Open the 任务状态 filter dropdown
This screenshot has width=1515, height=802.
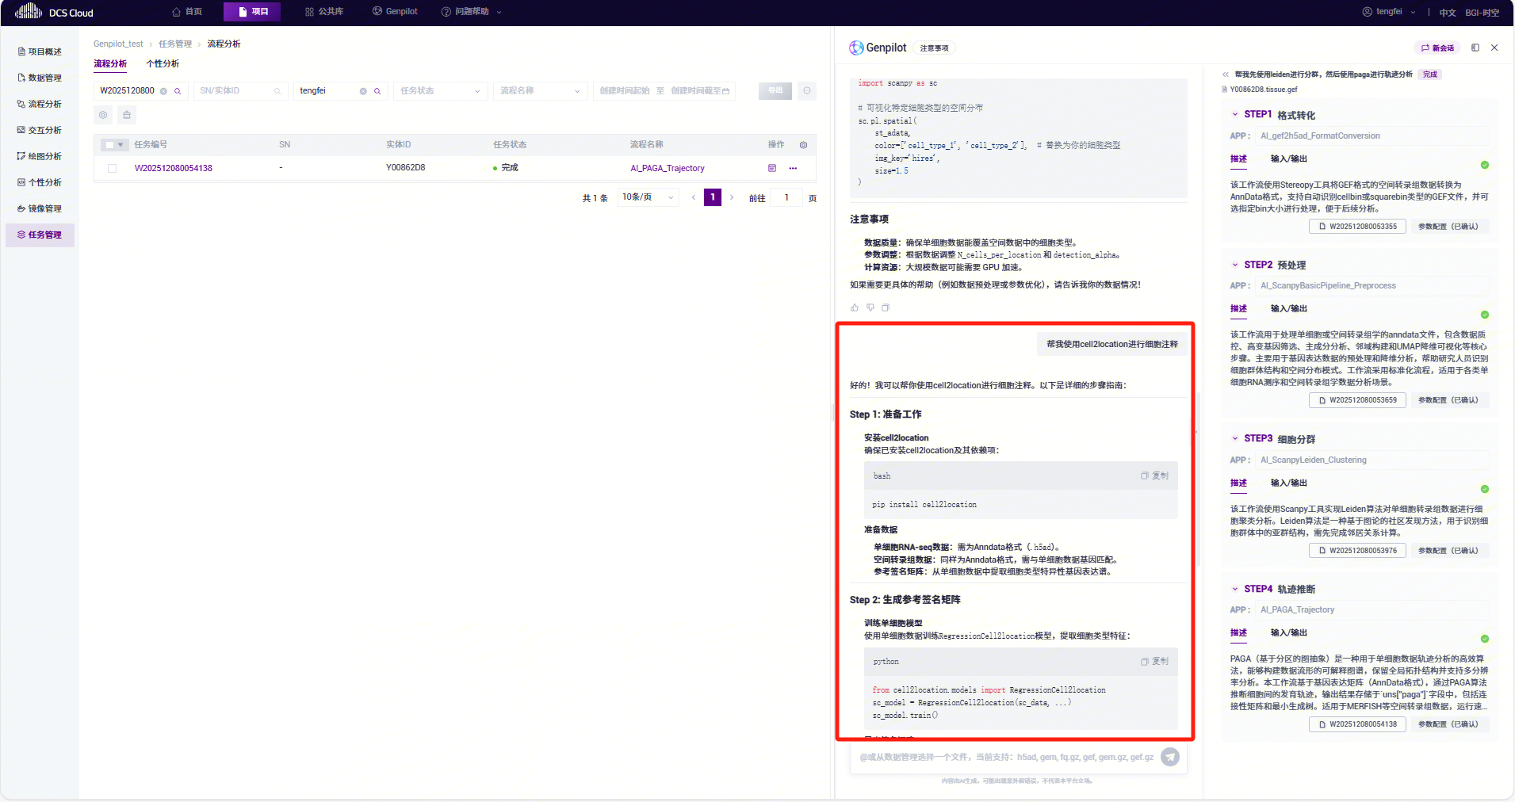pos(440,91)
